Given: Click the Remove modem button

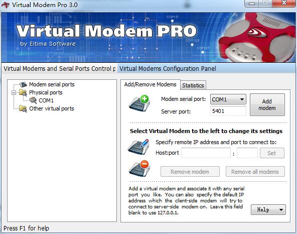Looking at the screenshot, I should [190, 172].
